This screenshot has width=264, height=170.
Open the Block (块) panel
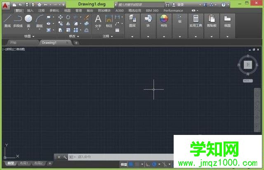coord(148,21)
